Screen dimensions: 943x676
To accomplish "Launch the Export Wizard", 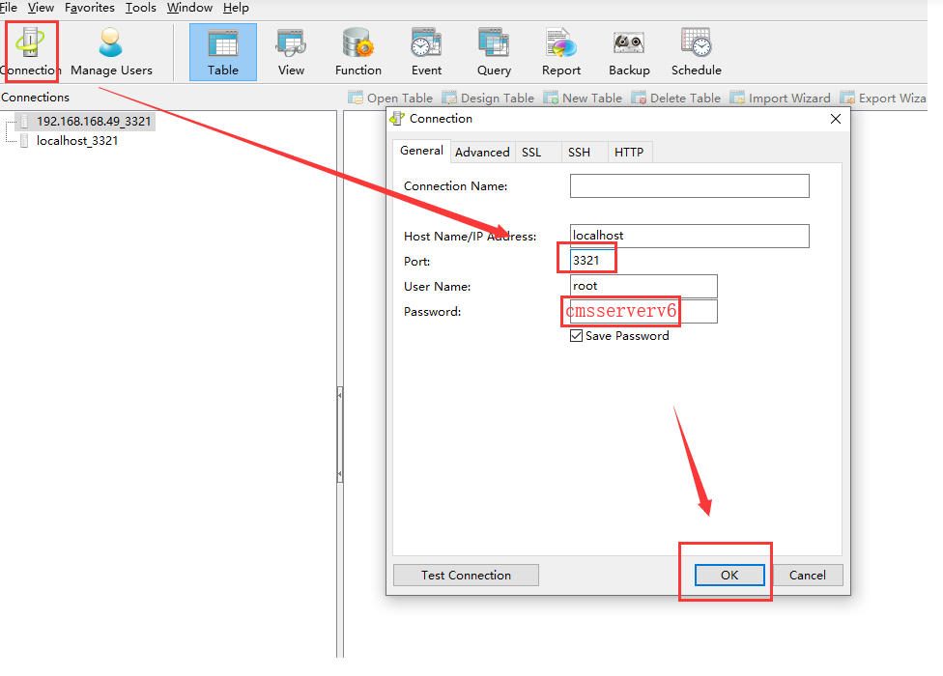I will [x=883, y=98].
